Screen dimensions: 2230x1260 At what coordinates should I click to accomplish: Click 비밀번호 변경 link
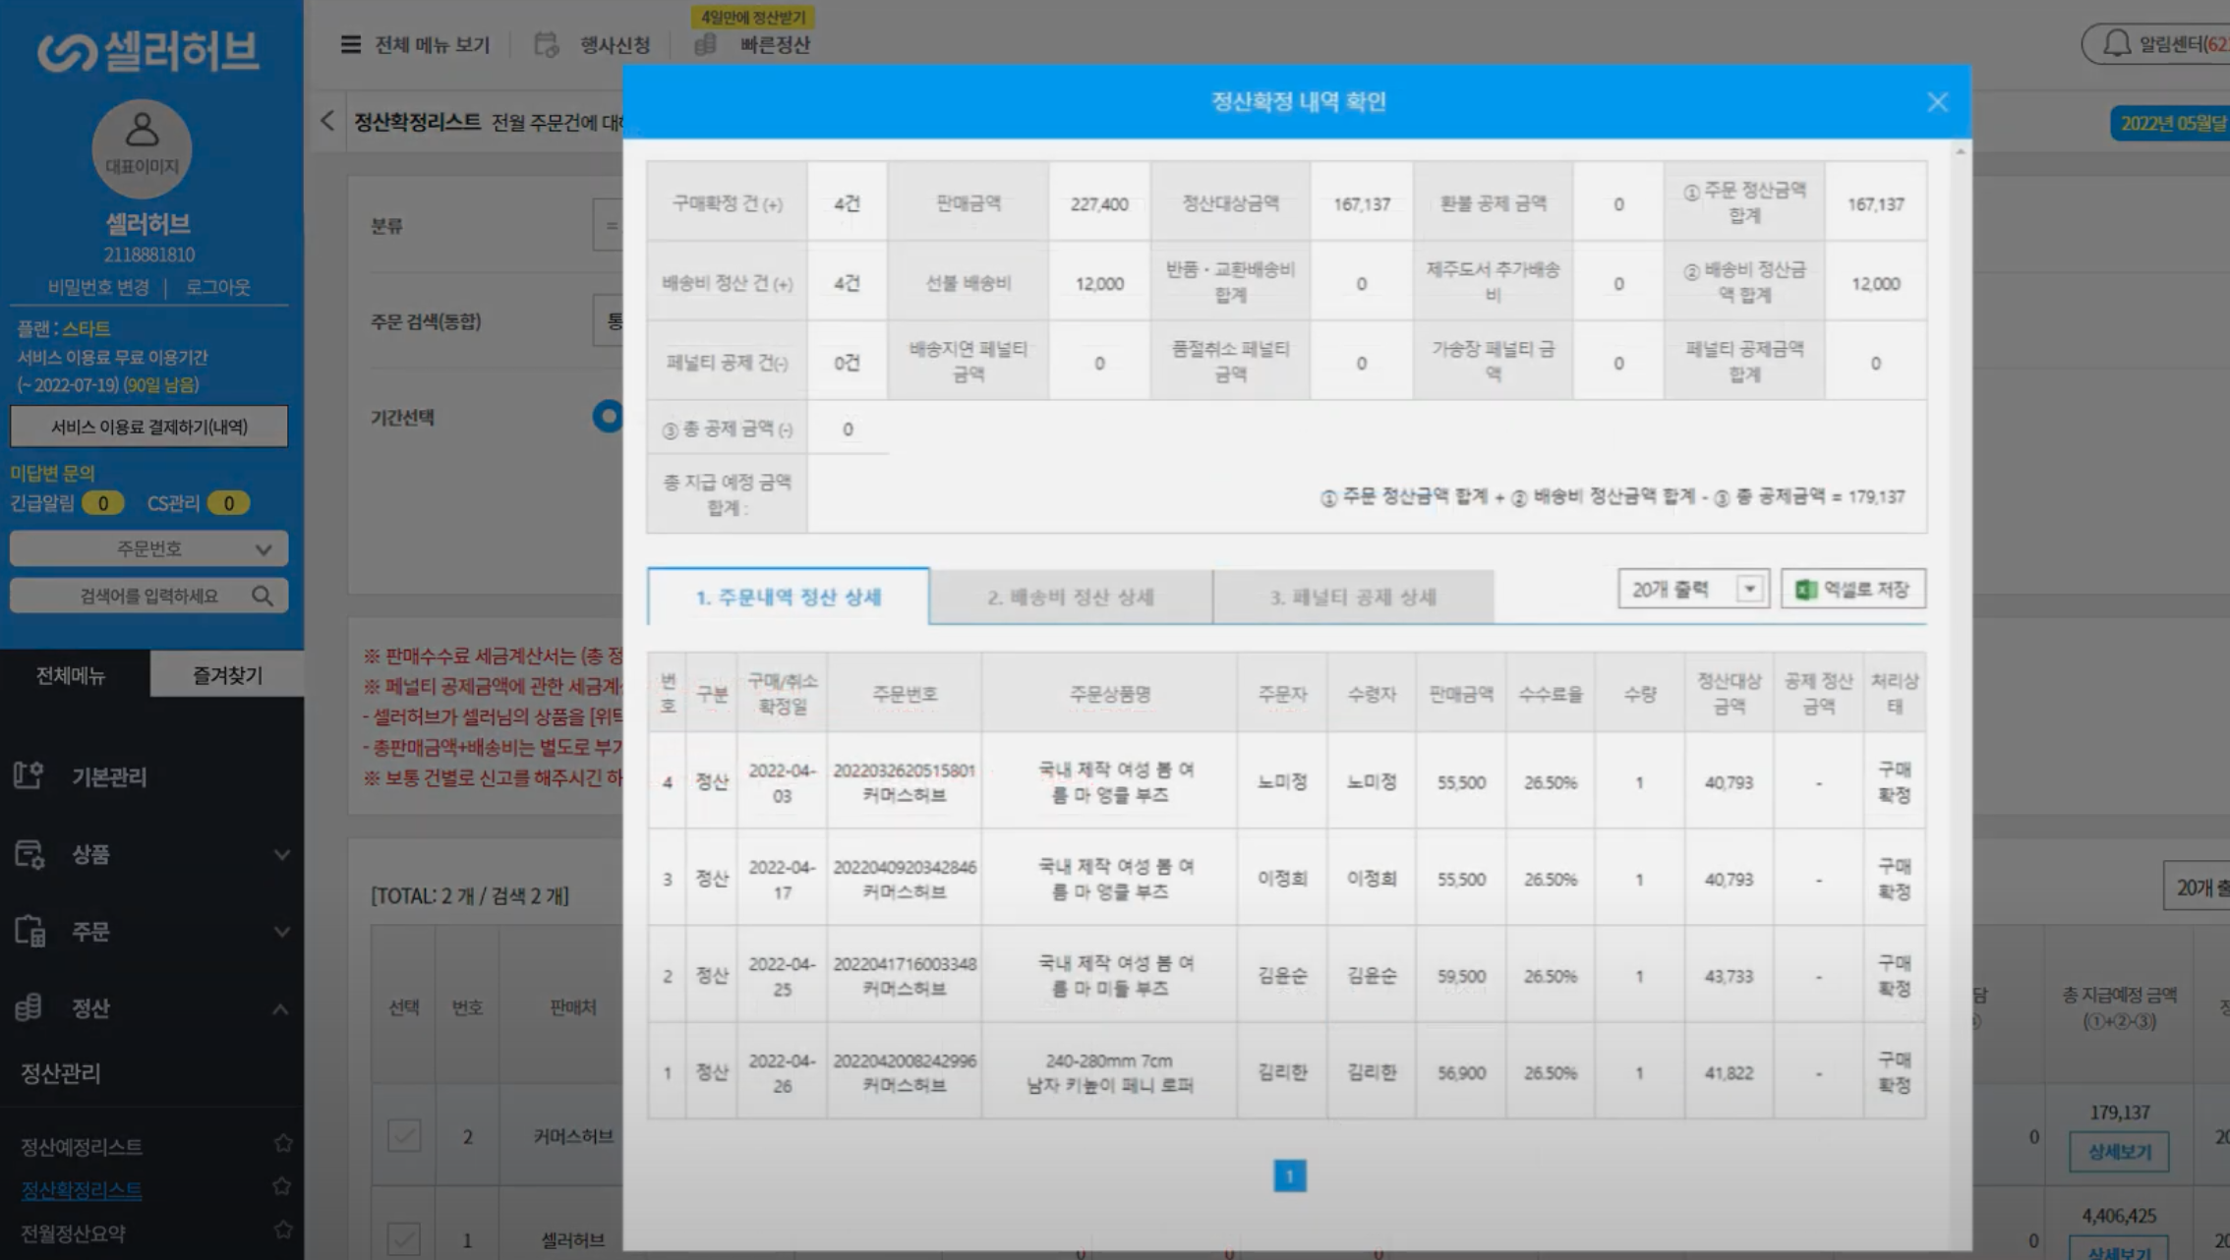point(98,287)
